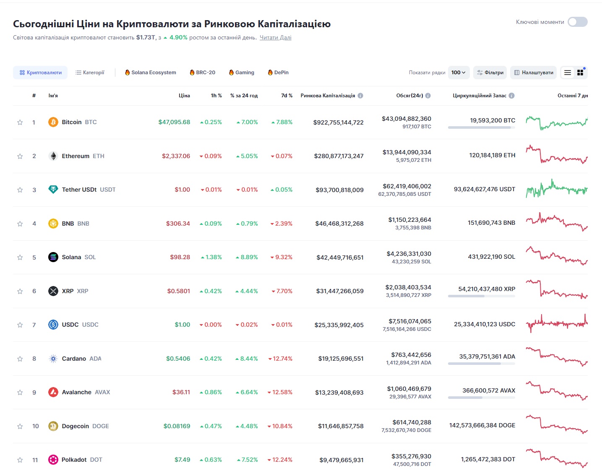Image resolution: width=602 pixels, height=476 pixels.
Task: Click the Bitcoin coin logo
Action: pyautogui.click(x=53, y=122)
